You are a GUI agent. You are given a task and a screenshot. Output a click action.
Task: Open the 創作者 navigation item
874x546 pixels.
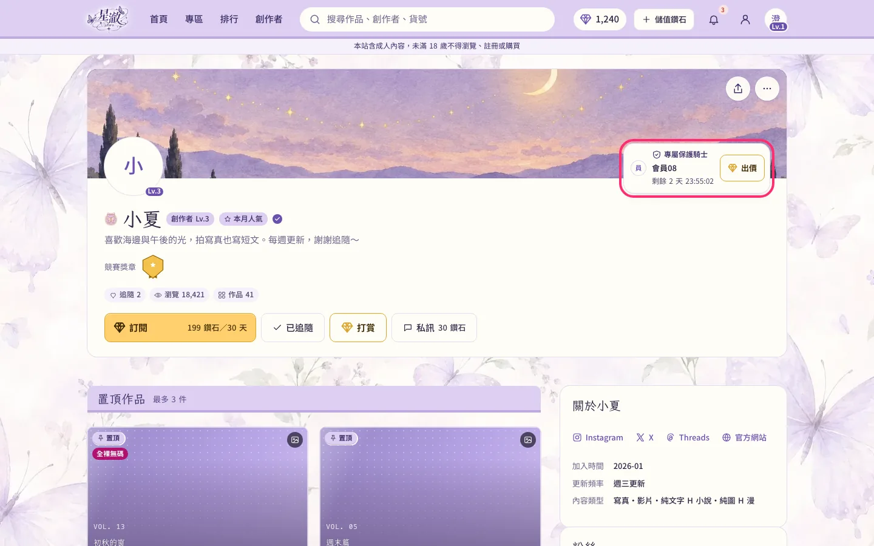(269, 19)
